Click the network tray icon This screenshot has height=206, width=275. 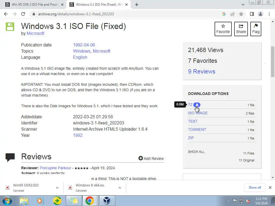pos(241,201)
